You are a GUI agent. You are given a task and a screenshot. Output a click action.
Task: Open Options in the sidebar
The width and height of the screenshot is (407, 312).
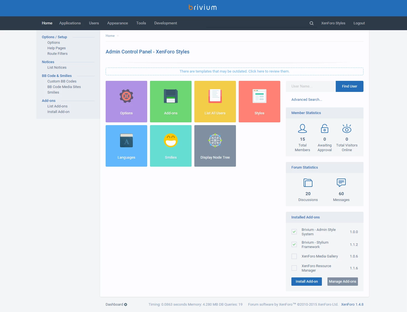[x=54, y=43]
